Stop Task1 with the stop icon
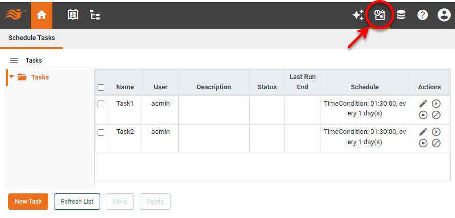 click(423, 115)
